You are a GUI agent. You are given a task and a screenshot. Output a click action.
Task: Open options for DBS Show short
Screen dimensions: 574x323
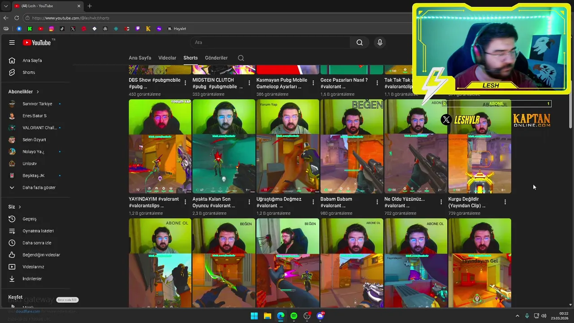coord(185,83)
